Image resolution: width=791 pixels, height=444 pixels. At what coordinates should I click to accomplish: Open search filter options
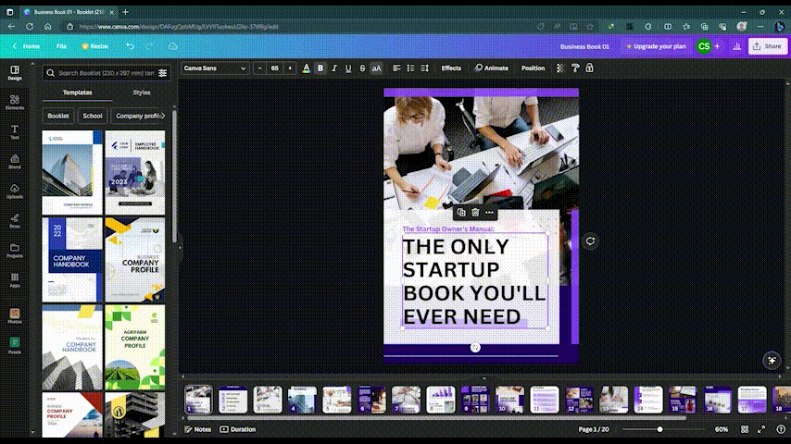click(162, 73)
